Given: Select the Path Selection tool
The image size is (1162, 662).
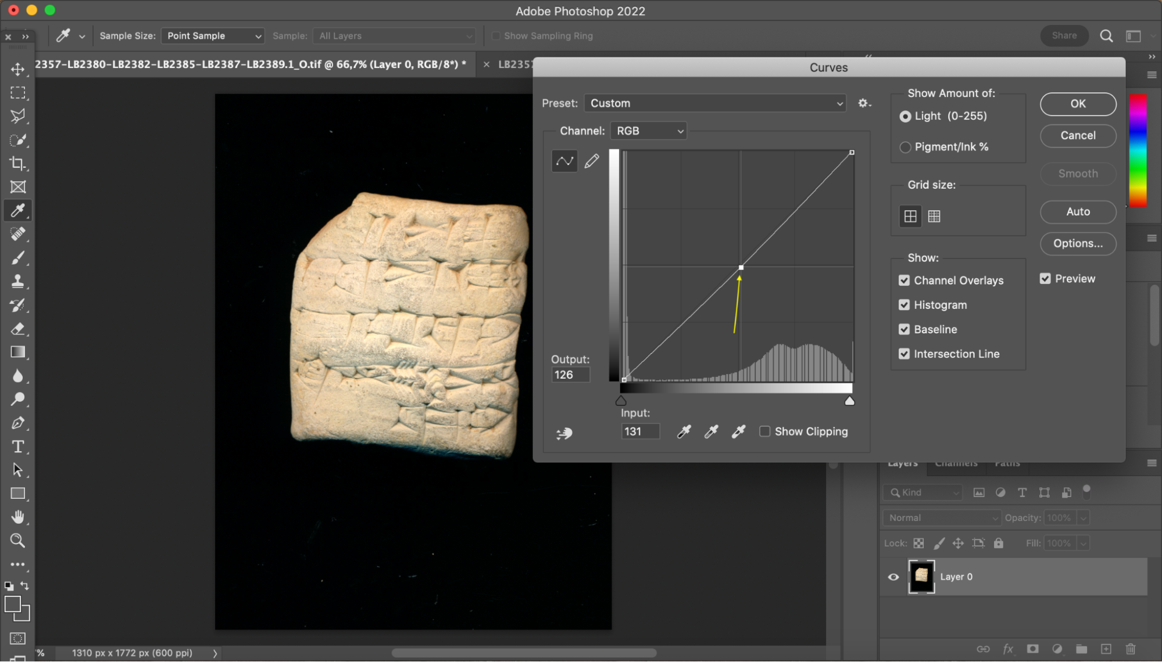Looking at the screenshot, I should click(17, 470).
